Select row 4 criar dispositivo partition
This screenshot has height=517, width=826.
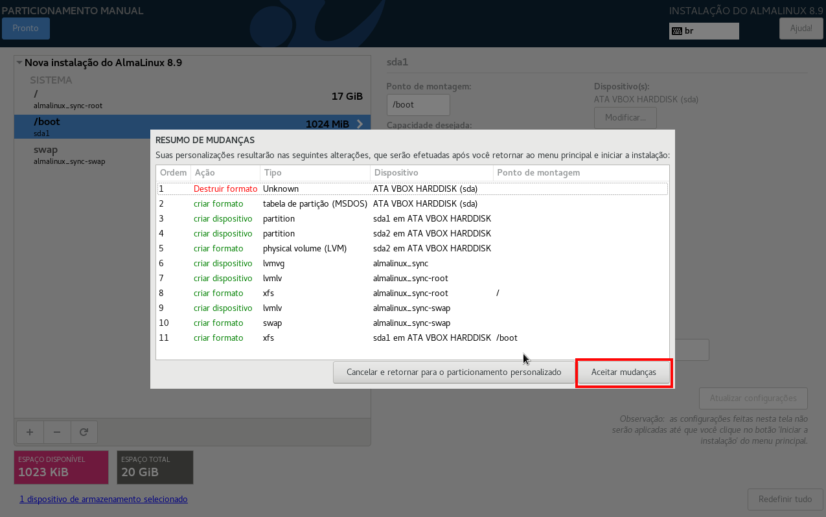click(413, 233)
